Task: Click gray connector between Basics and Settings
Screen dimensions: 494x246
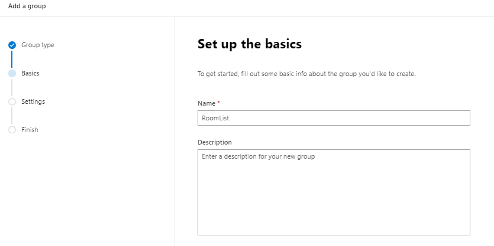Action: [x=12, y=88]
